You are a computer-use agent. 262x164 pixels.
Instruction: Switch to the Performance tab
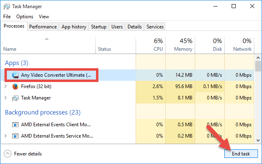[x=43, y=27]
